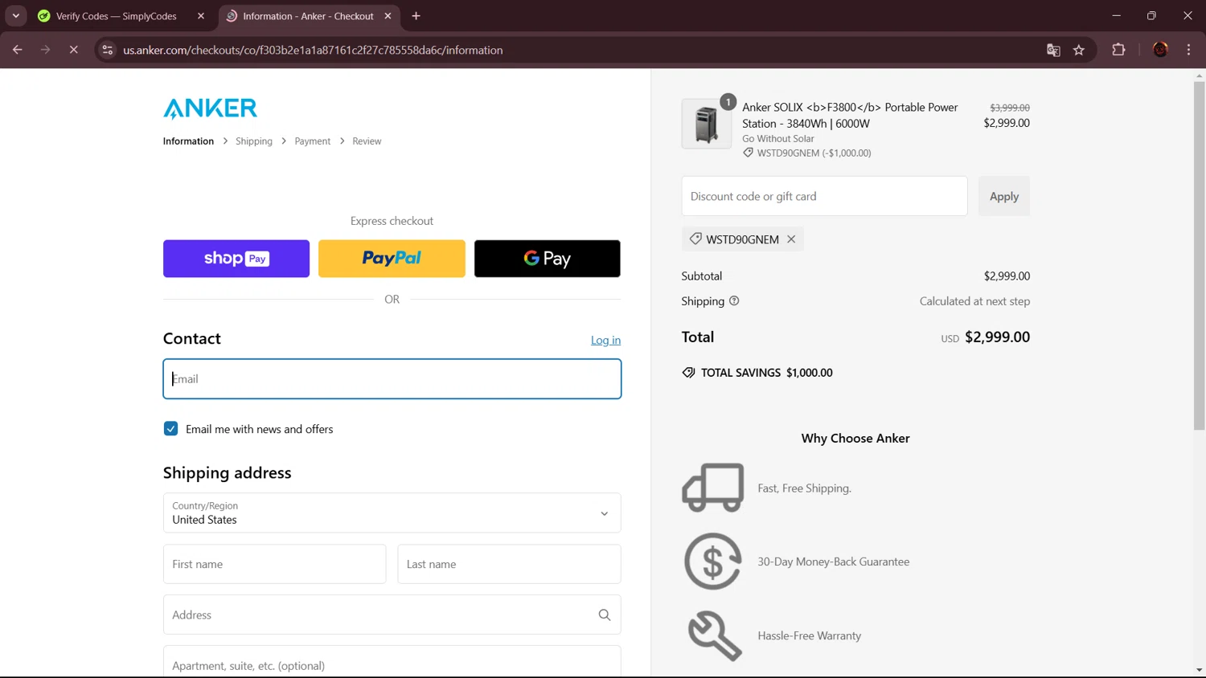Click the translate page icon
1206x678 pixels.
click(1053, 50)
